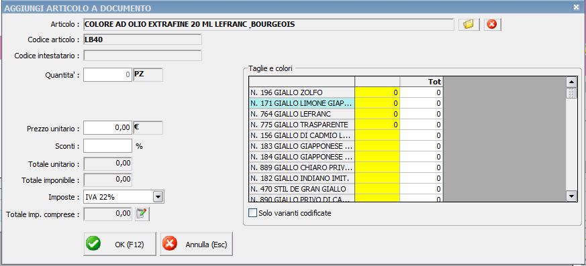Click the Articolo name field
The width and height of the screenshot is (586, 266).
(268, 25)
